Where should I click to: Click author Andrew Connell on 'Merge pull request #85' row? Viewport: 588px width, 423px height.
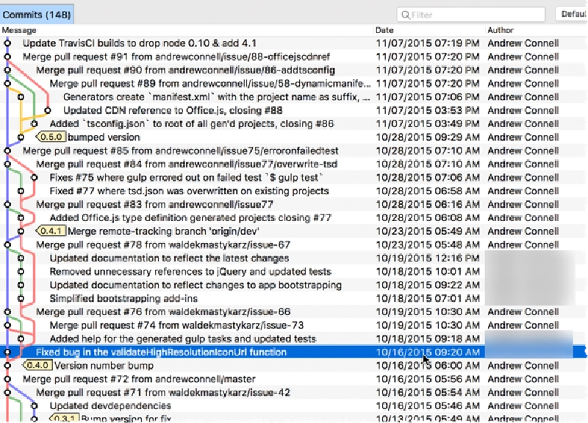tap(523, 151)
